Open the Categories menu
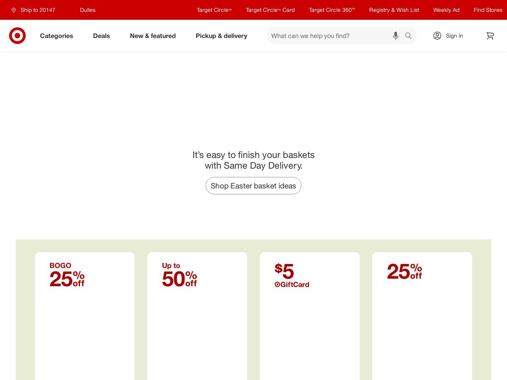This screenshot has width=507, height=380. coord(57,36)
